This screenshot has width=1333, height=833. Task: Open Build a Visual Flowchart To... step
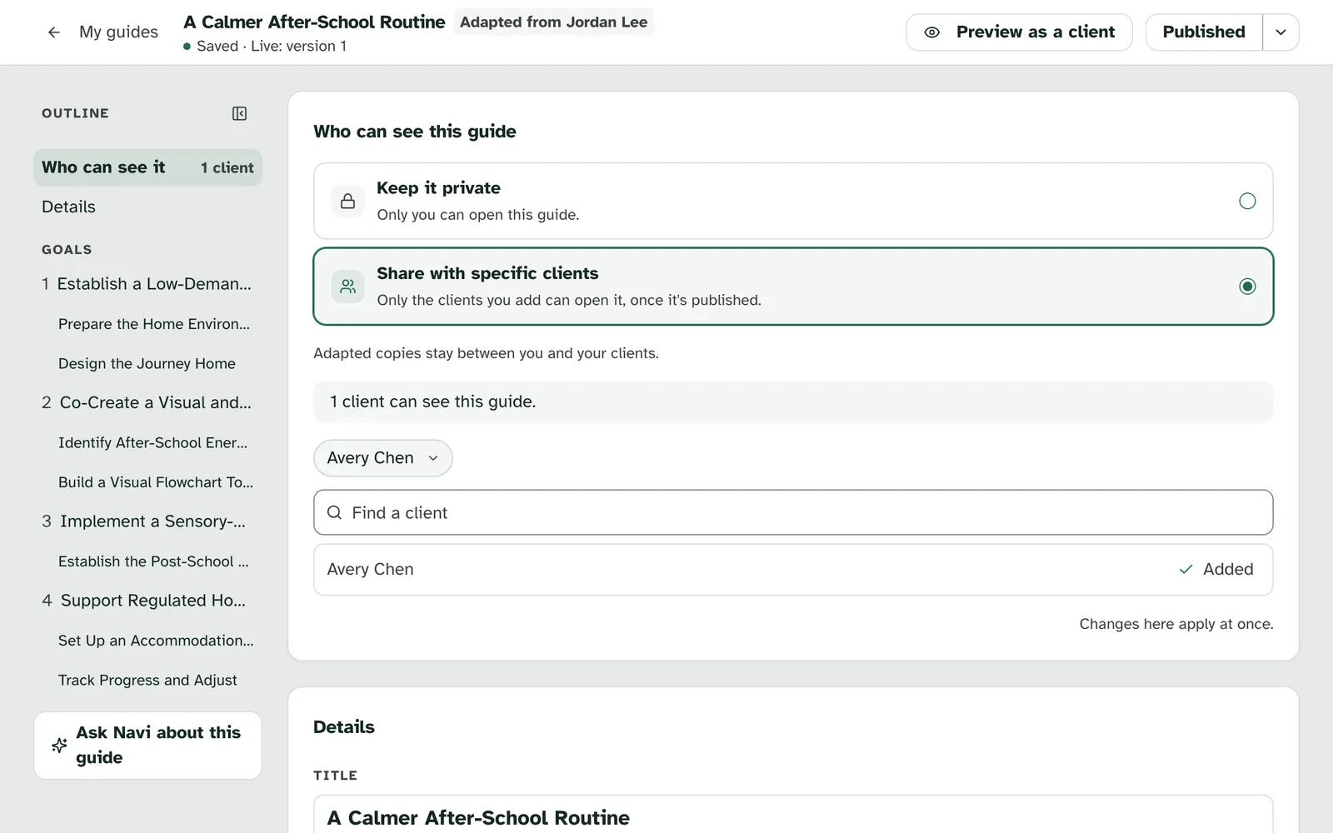(156, 482)
